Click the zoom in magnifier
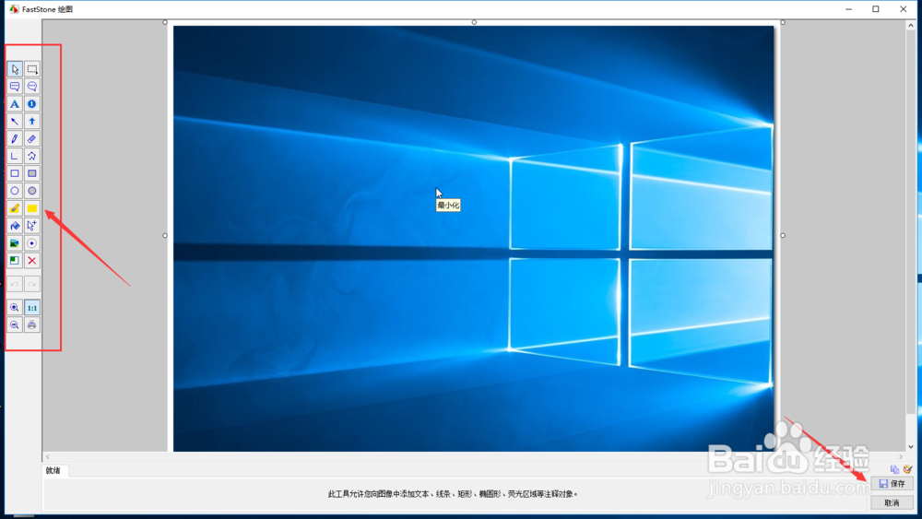The height and width of the screenshot is (519, 922). click(15, 307)
